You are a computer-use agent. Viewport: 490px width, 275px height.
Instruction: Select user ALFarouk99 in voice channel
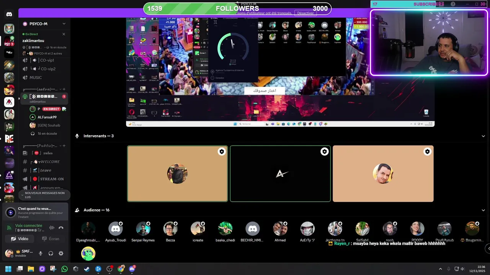(47, 117)
